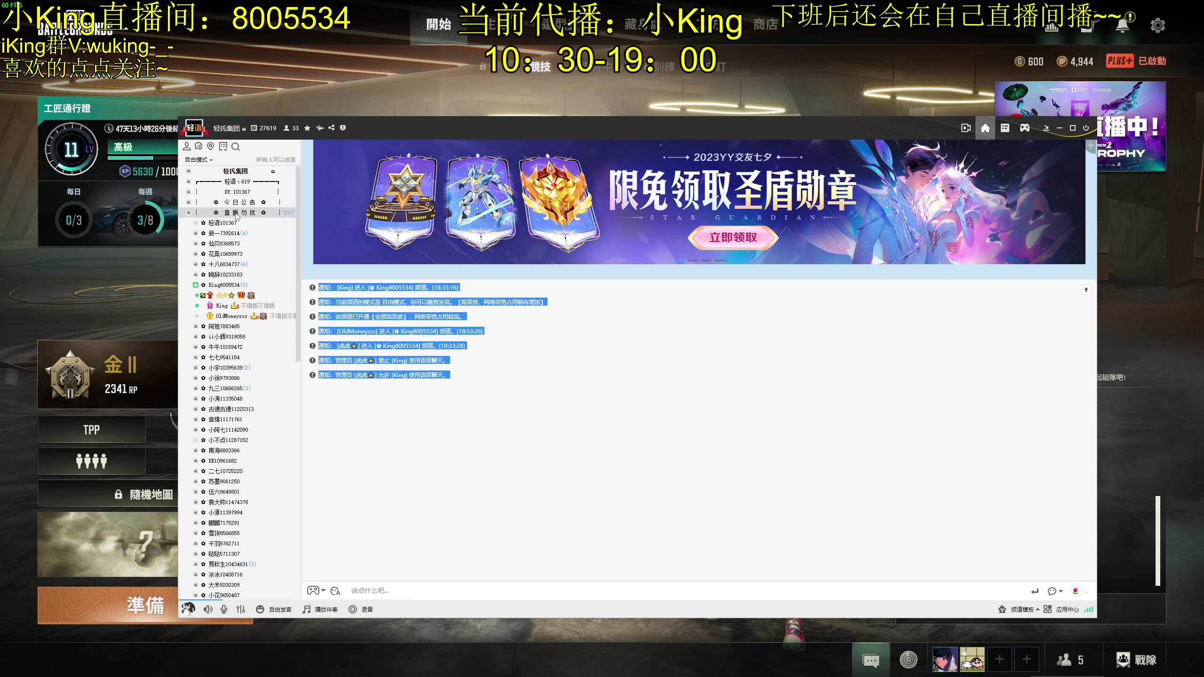The width and height of the screenshot is (1204, 677).
Task: Open the flower gift icon in chat bar
Action: 1075,591
